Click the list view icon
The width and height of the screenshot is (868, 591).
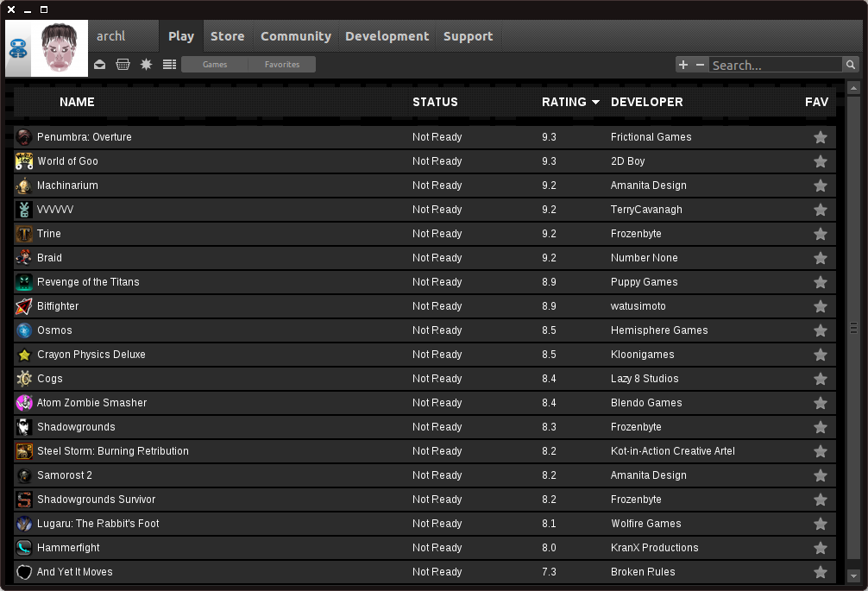coord(169,64)
